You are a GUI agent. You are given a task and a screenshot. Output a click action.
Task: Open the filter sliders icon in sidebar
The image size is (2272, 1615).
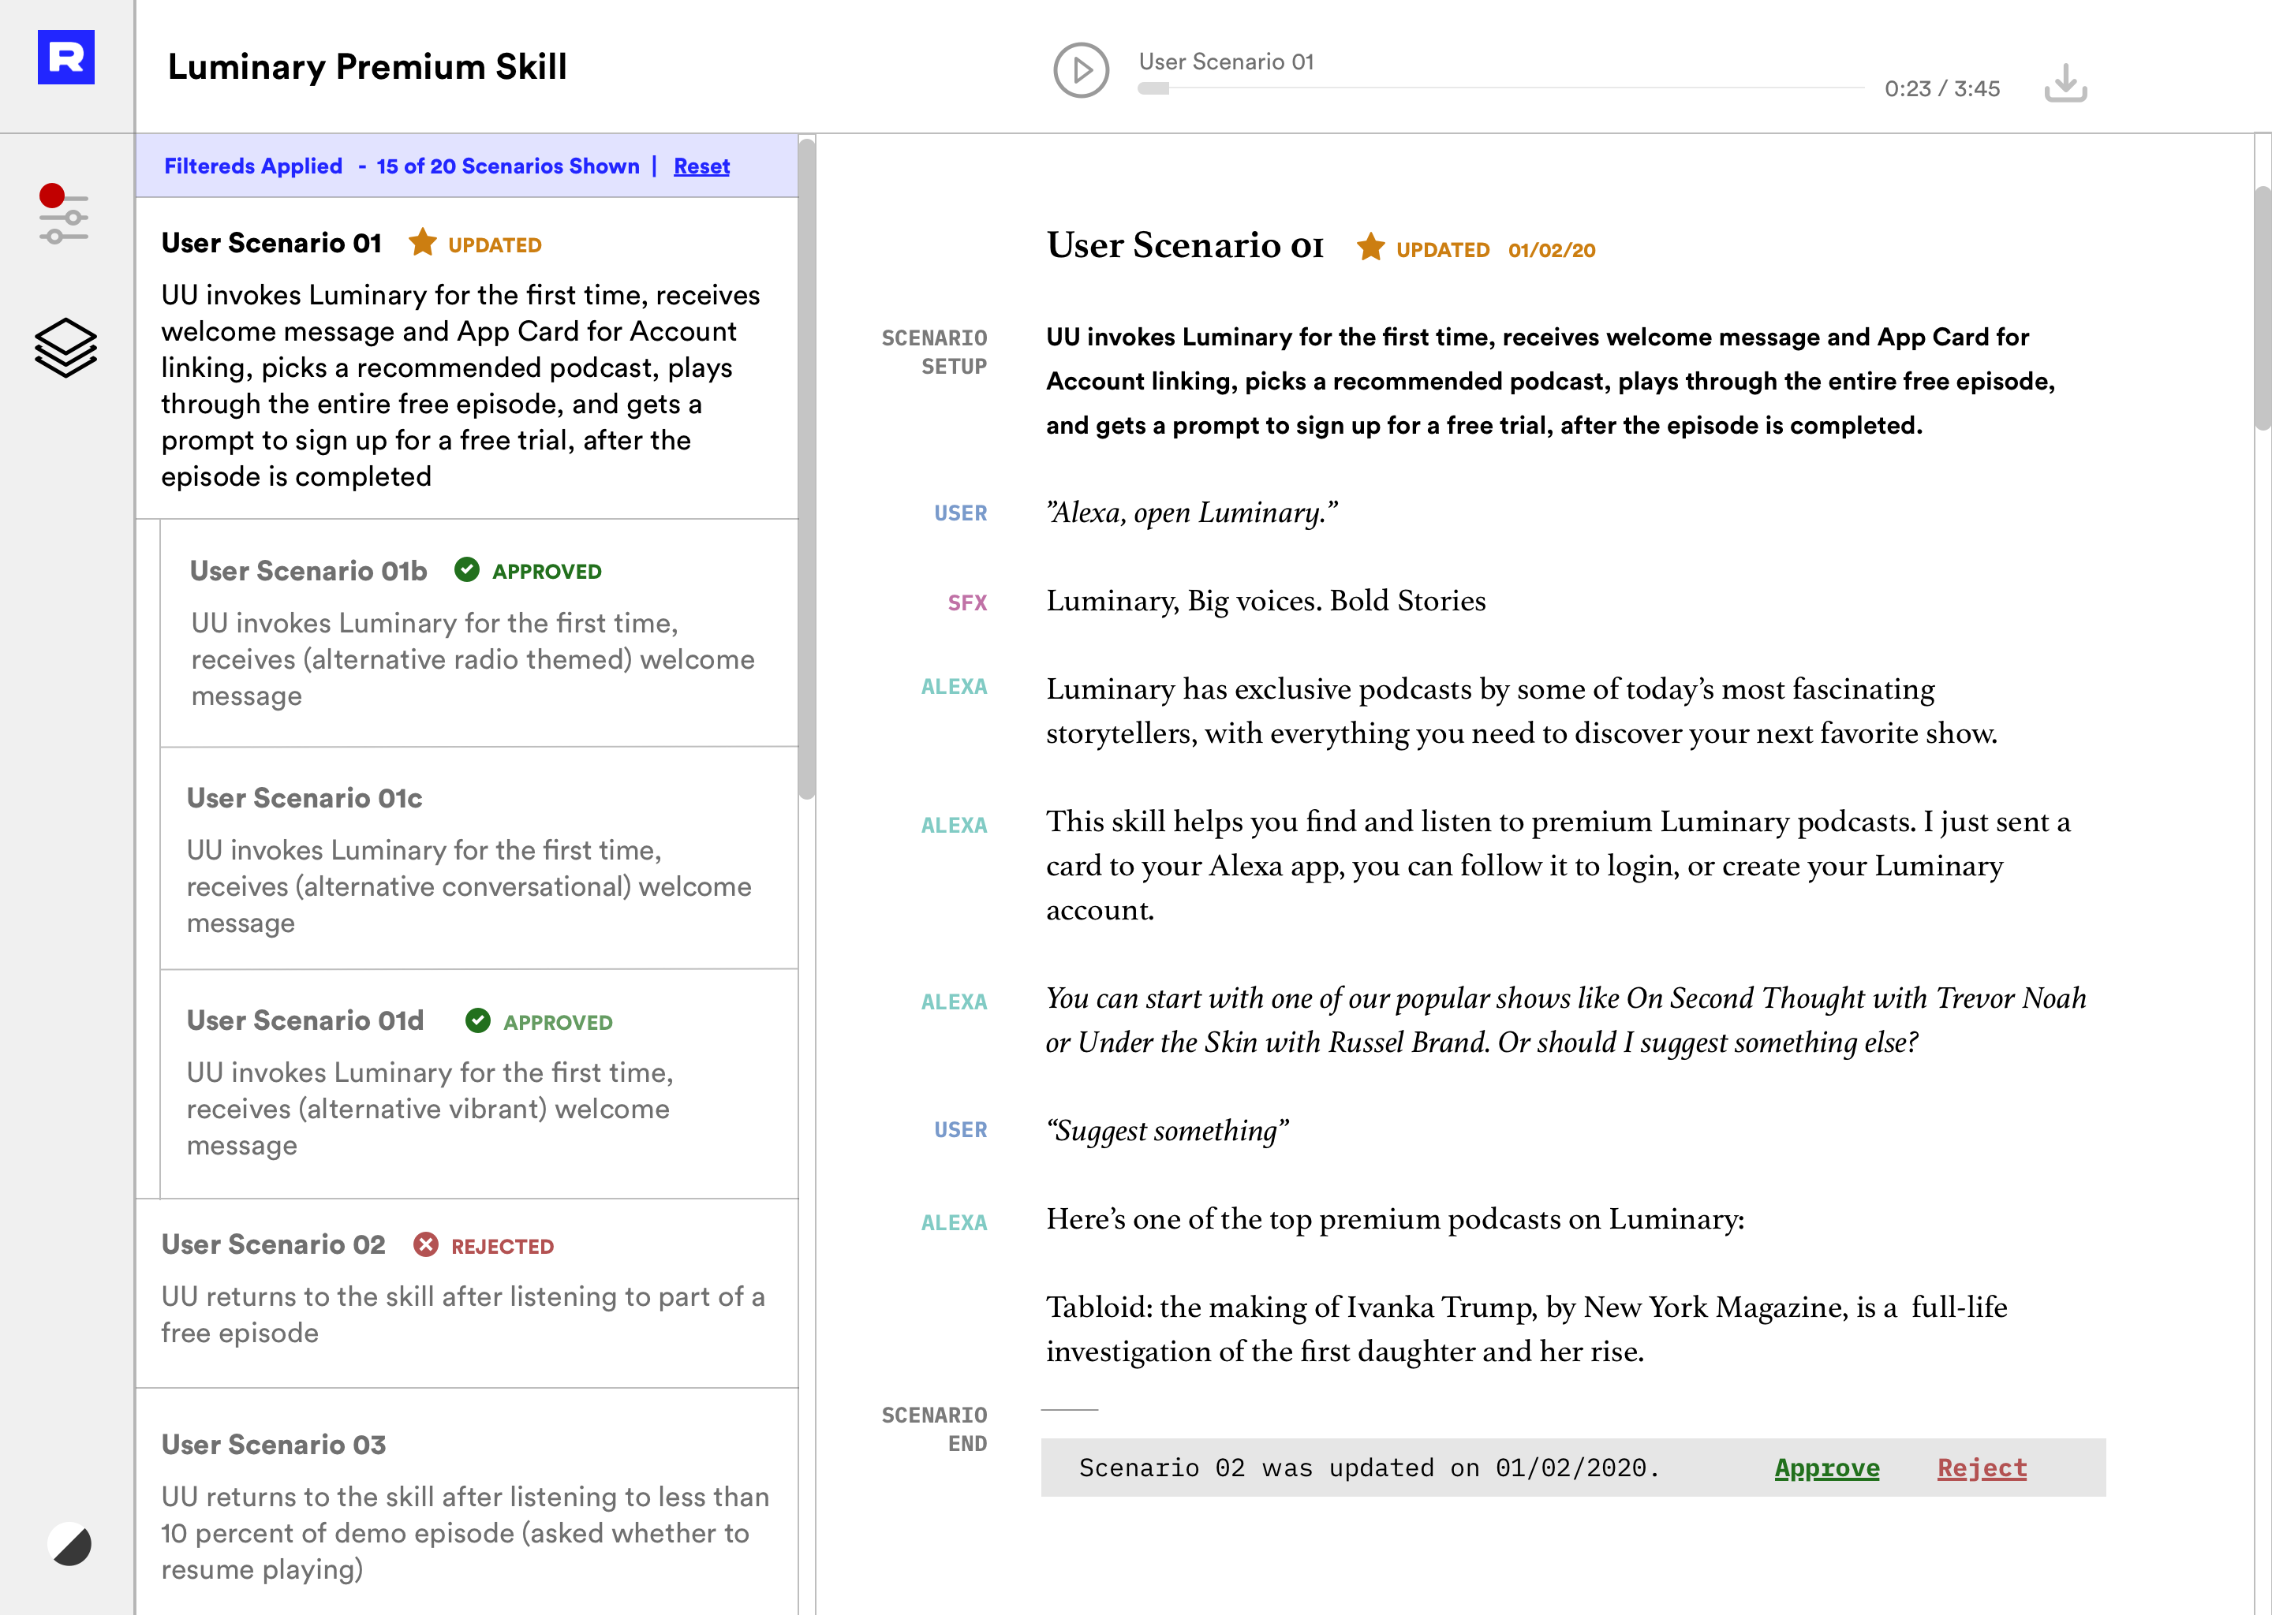(64, 214)
